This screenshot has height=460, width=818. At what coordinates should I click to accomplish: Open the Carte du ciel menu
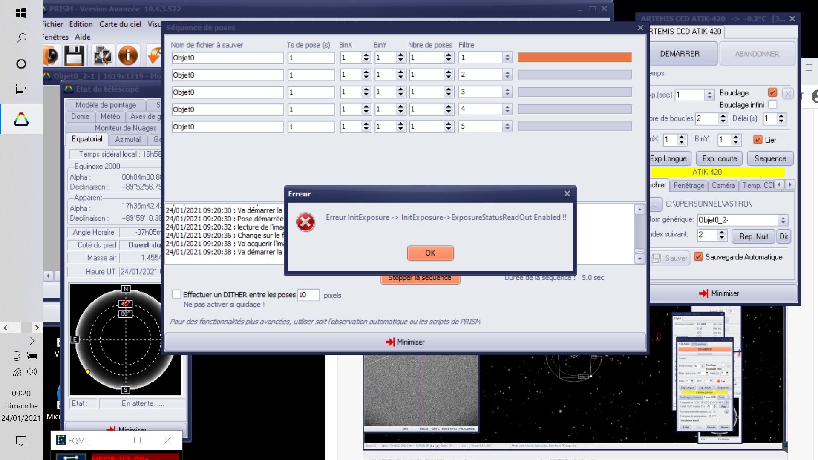(x=120, y=24)
